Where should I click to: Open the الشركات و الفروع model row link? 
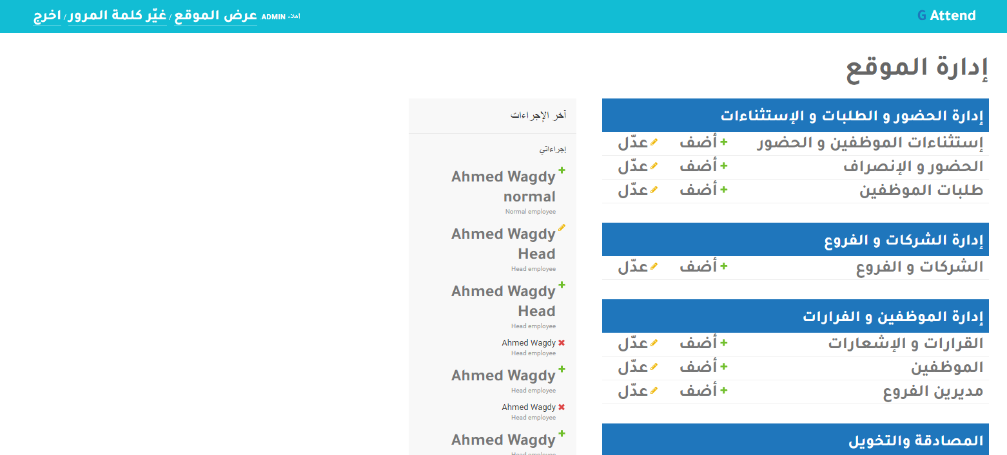pyautogui.click(x=920, y=267)
